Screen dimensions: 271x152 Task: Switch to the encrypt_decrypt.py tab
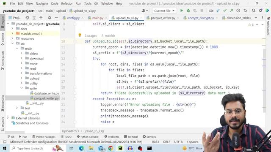pos(201,18)
